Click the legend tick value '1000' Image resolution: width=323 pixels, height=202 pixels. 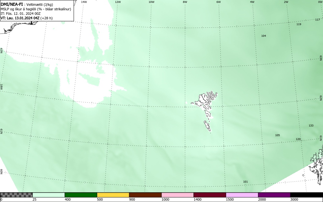tap(165, 199)
